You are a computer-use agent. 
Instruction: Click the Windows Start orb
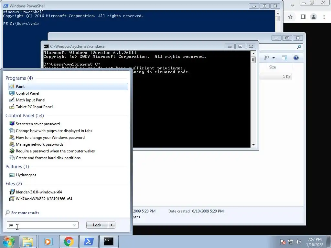pyautogui.click(x=8, y=242)
